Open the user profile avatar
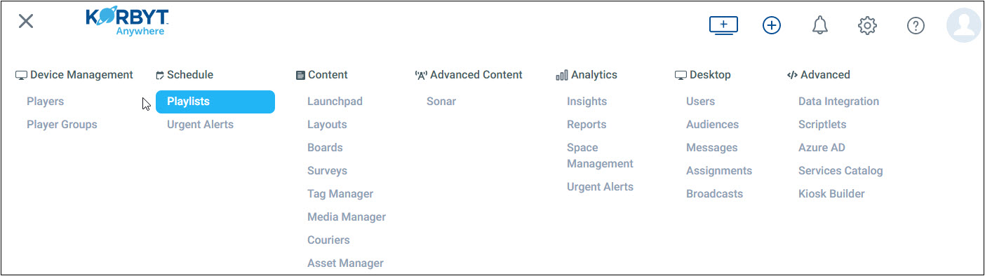 click(x=964, y=26)
